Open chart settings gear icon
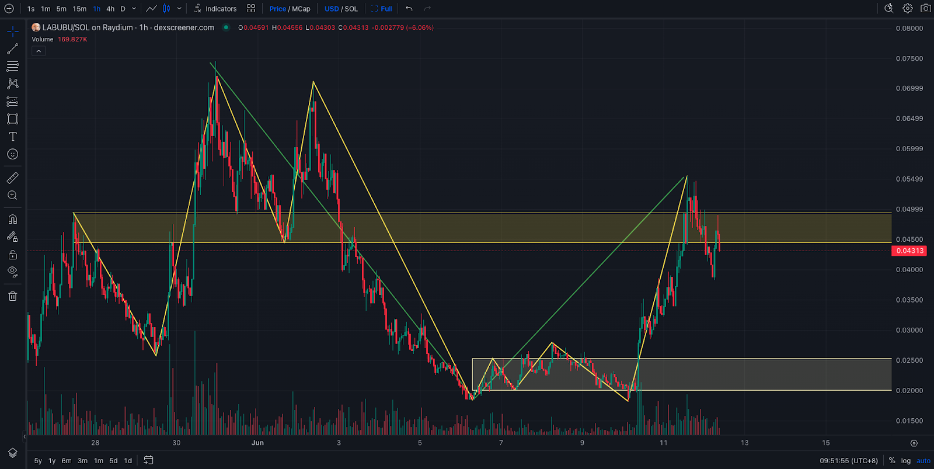This screenshot has height=469, width=934. [907, 8]
